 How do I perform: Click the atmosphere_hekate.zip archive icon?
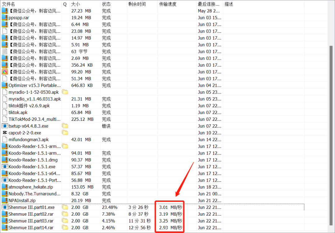(5, 187)
